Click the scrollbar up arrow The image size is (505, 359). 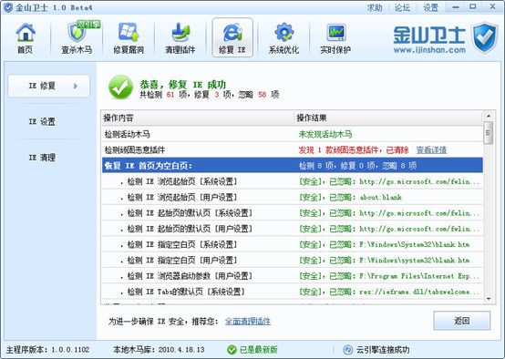click(x=489, y=116)
